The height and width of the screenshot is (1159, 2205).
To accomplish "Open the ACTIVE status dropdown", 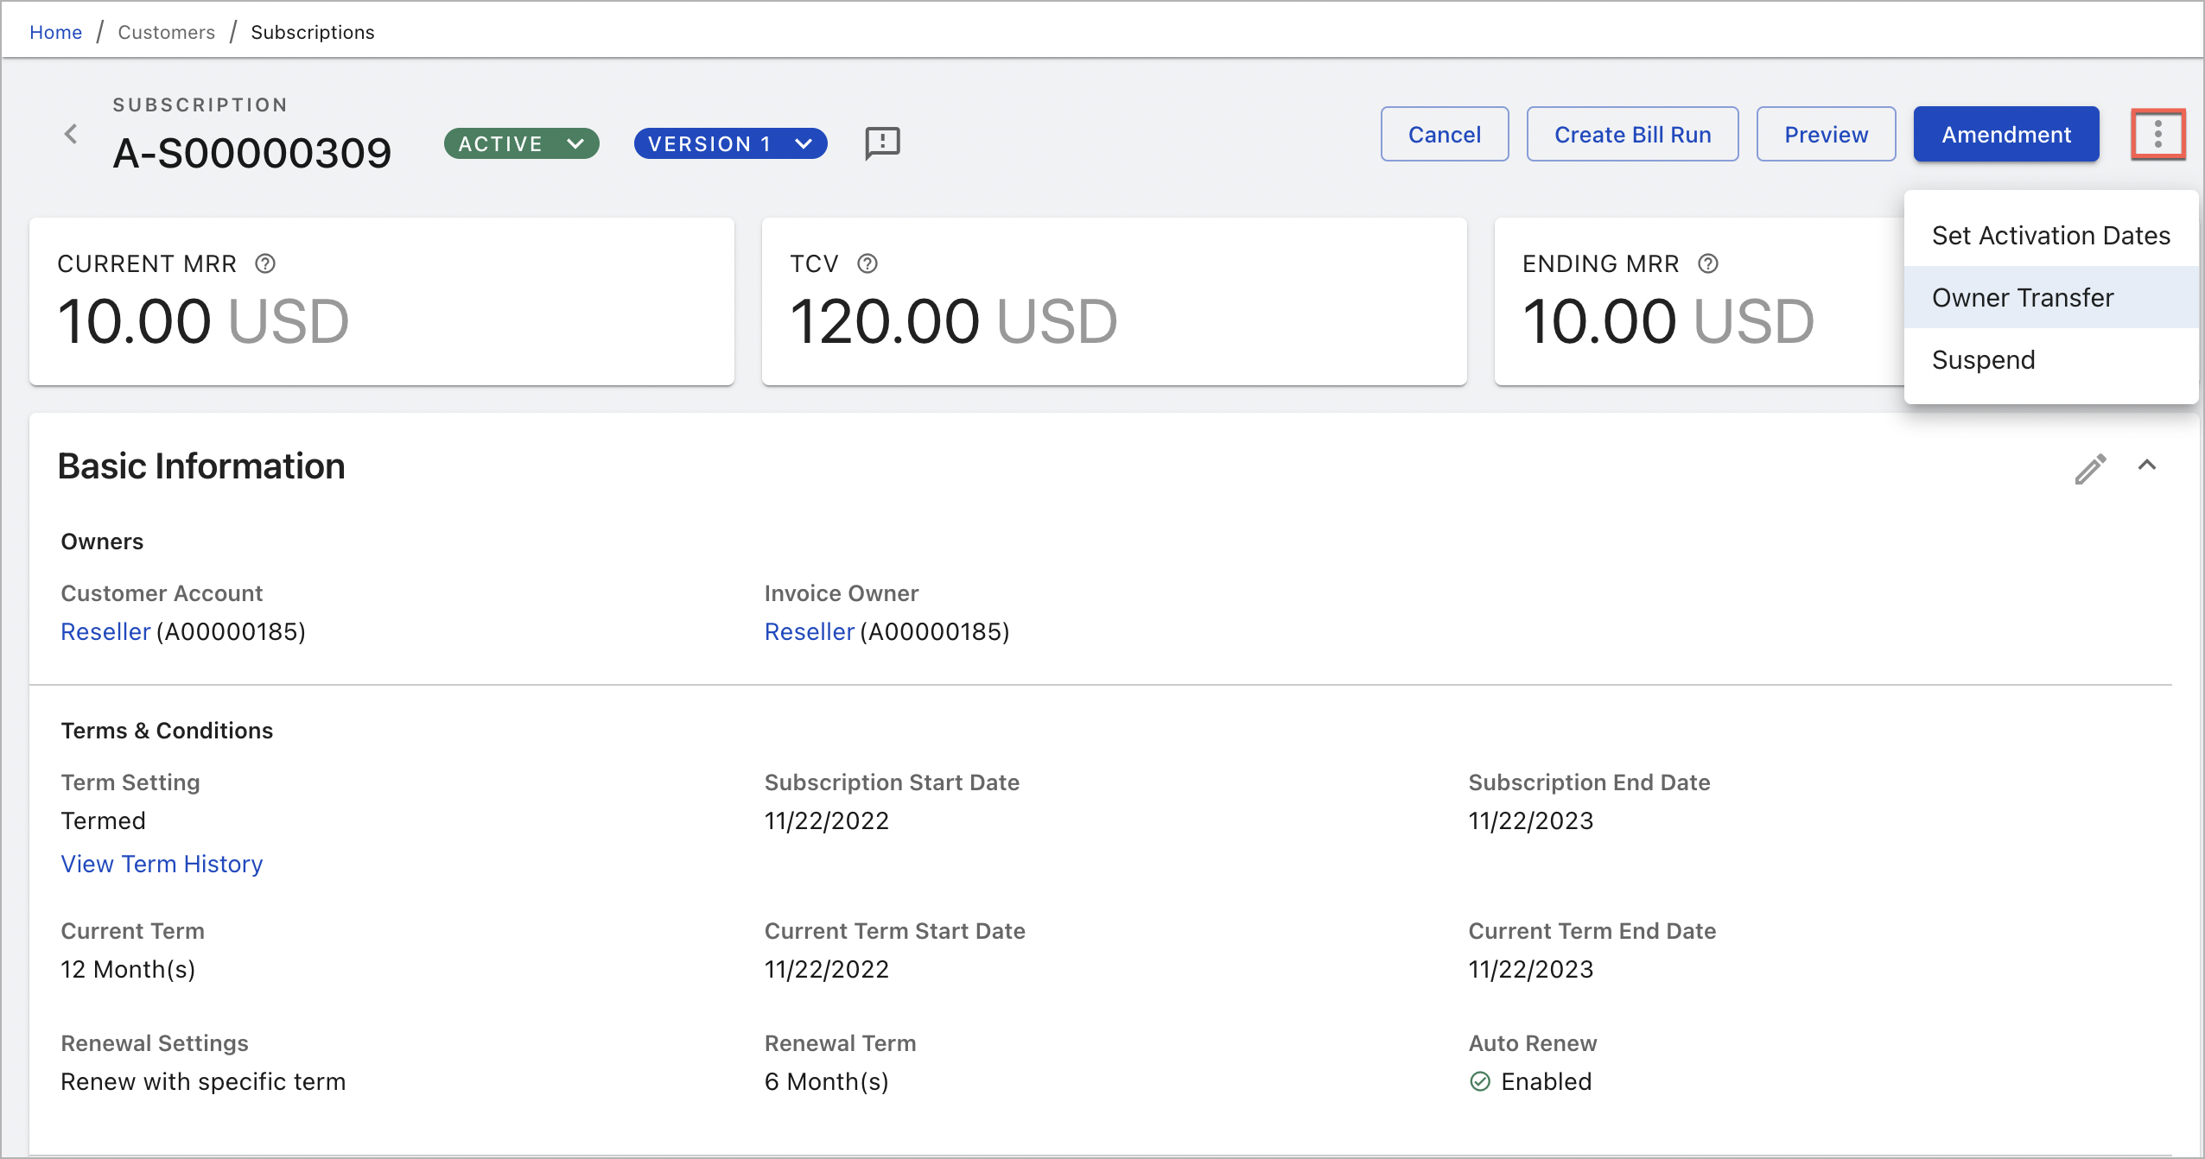I will [521, 143].
